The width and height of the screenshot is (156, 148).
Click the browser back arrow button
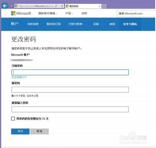pyautogui.click(x=5, y=6)
